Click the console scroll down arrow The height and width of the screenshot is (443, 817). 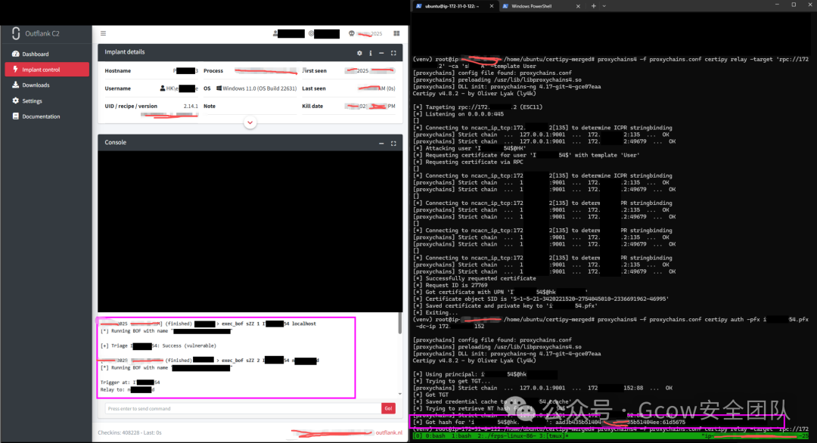pos(399,394)
